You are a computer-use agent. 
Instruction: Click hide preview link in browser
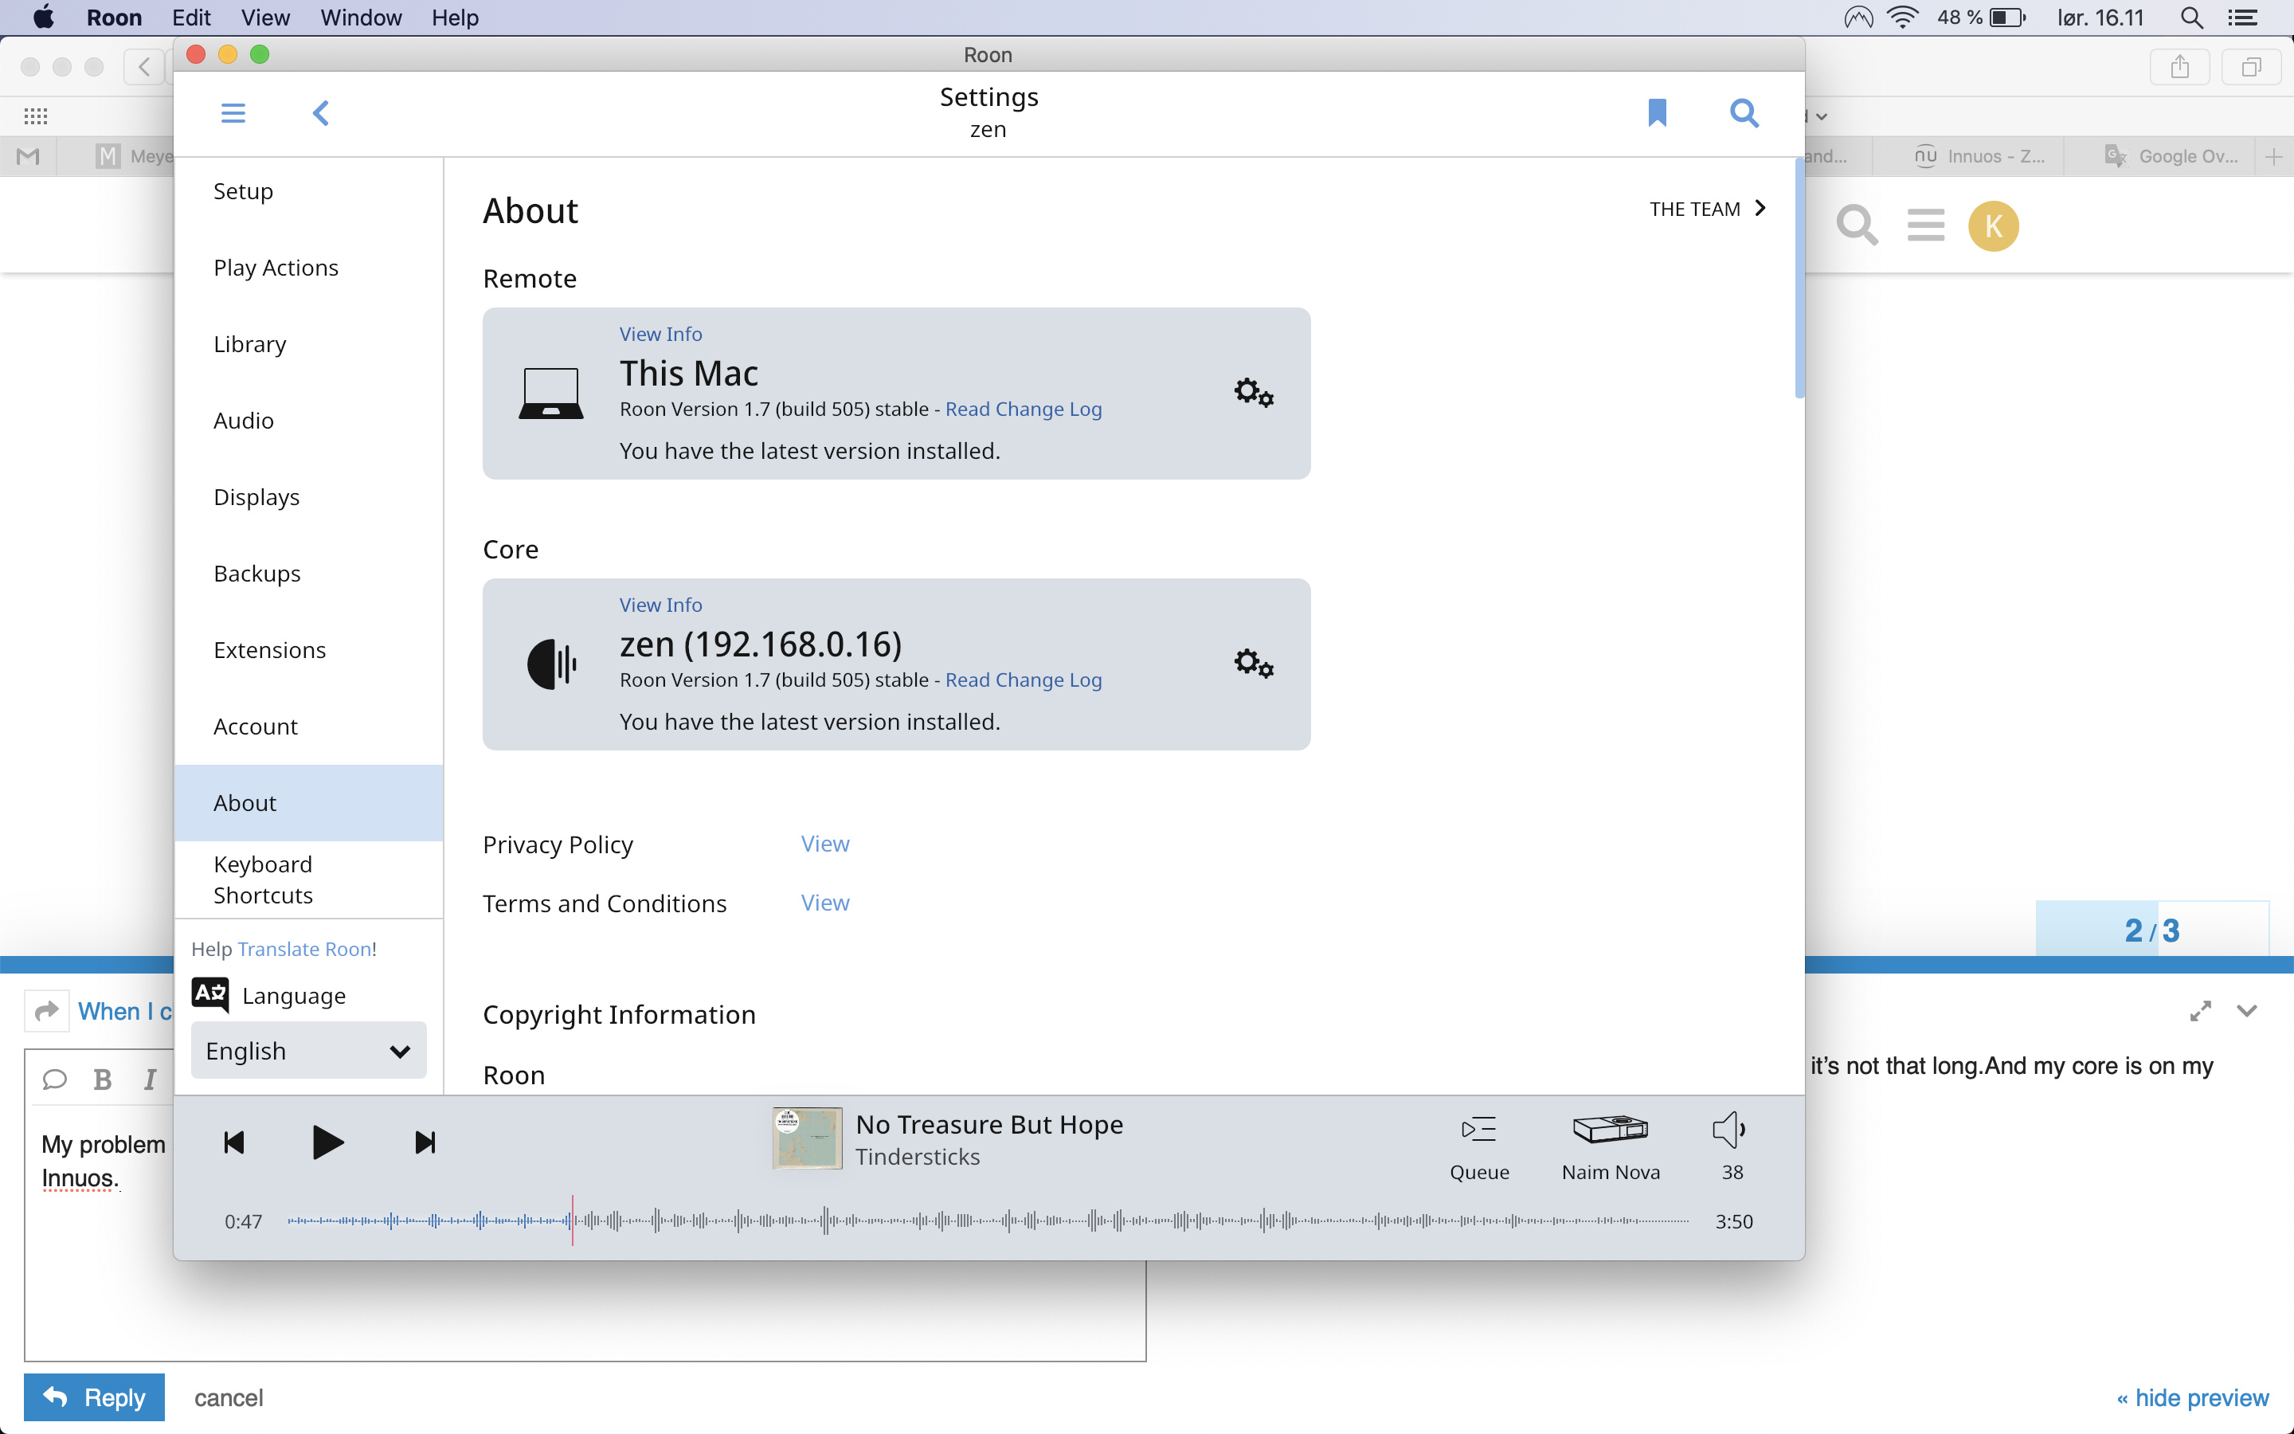pos(2193,1398)
